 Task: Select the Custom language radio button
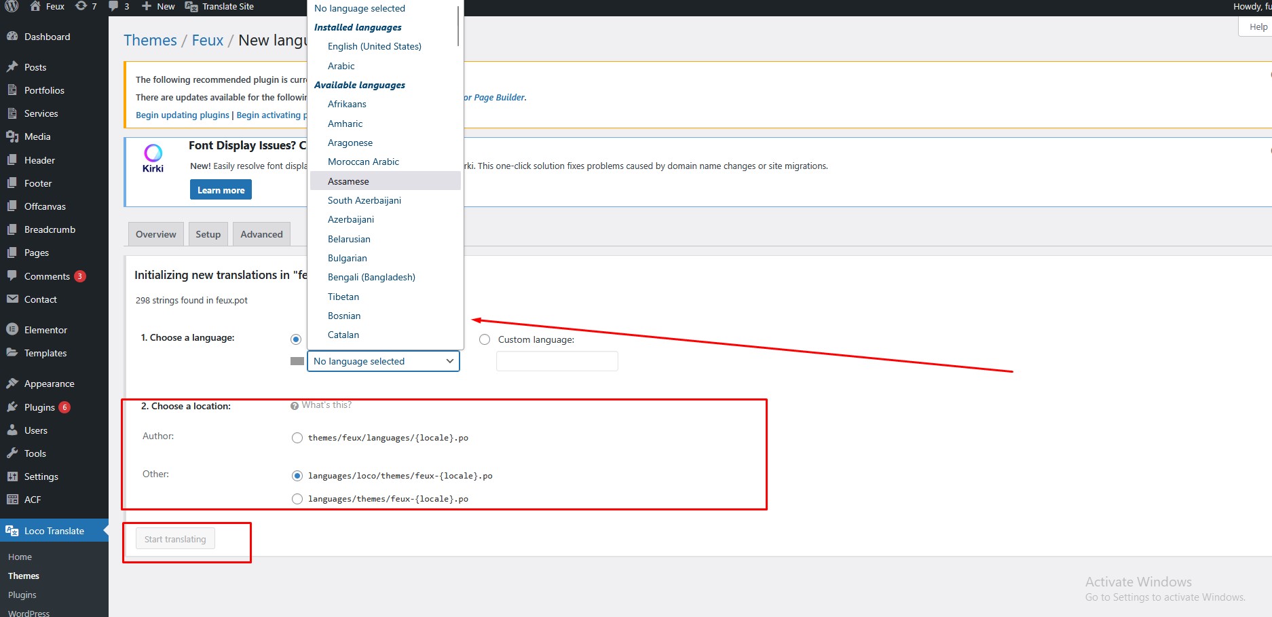[485, 339]
